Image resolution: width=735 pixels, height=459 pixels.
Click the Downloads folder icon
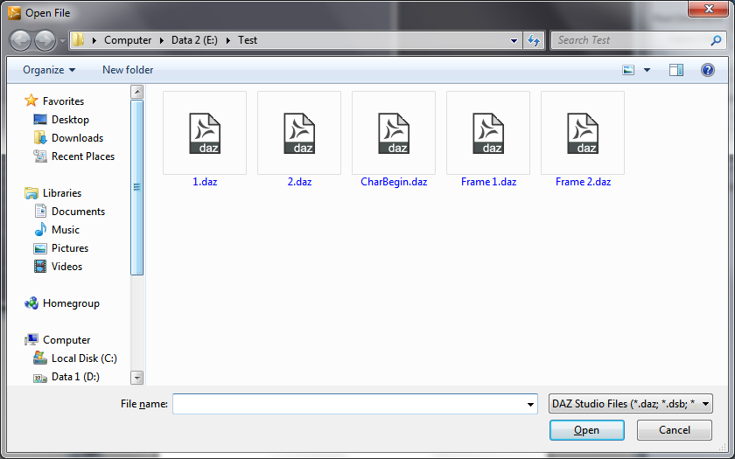[x=40, y=137]
